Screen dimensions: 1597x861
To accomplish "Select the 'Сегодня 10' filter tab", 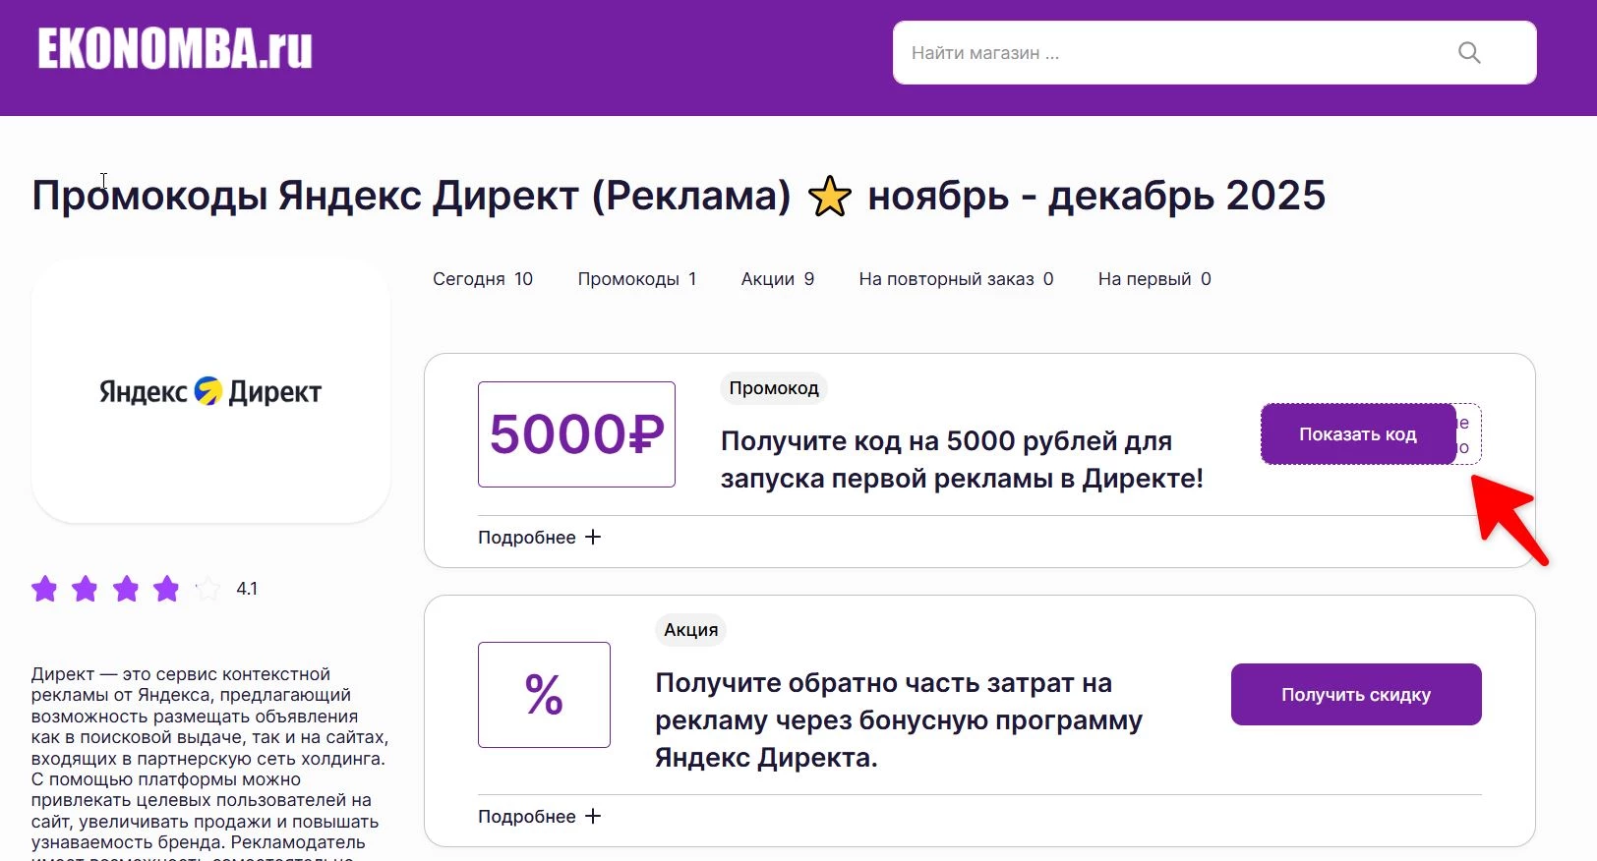I will pyautogui.click(x=483, y=279).
